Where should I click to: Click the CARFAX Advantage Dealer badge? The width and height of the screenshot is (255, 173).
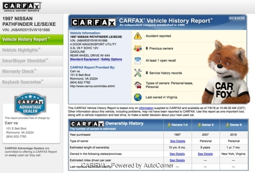coord(30,105)
